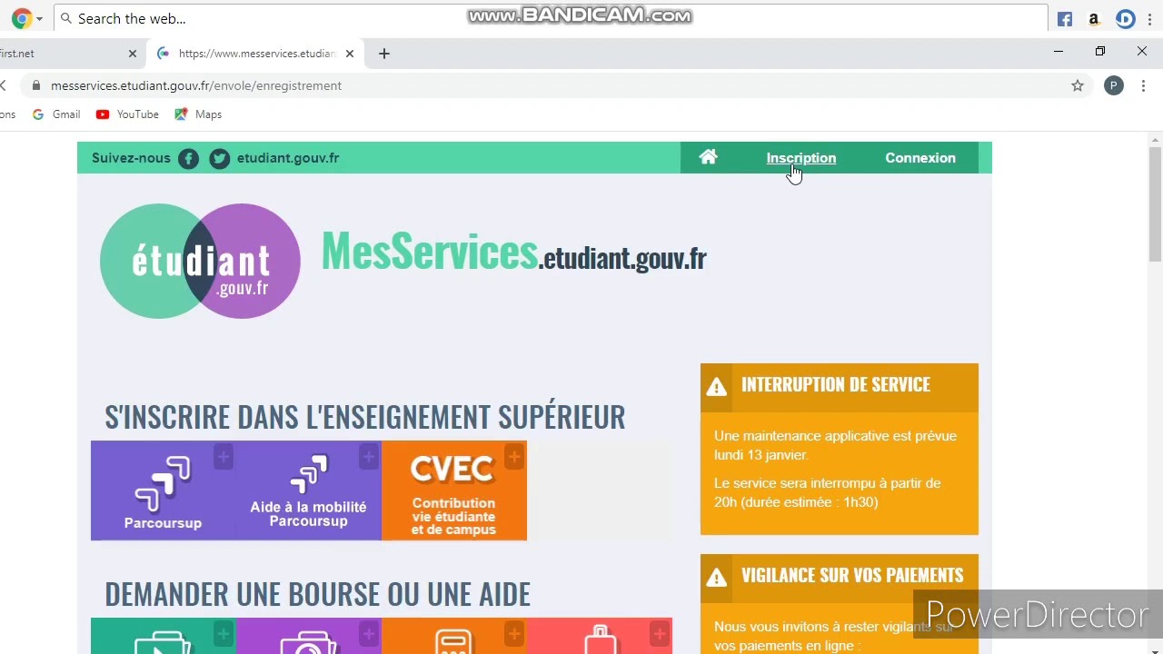Open the YouTube bookmark
The image size is (1163, 654).
pos(127,114)
